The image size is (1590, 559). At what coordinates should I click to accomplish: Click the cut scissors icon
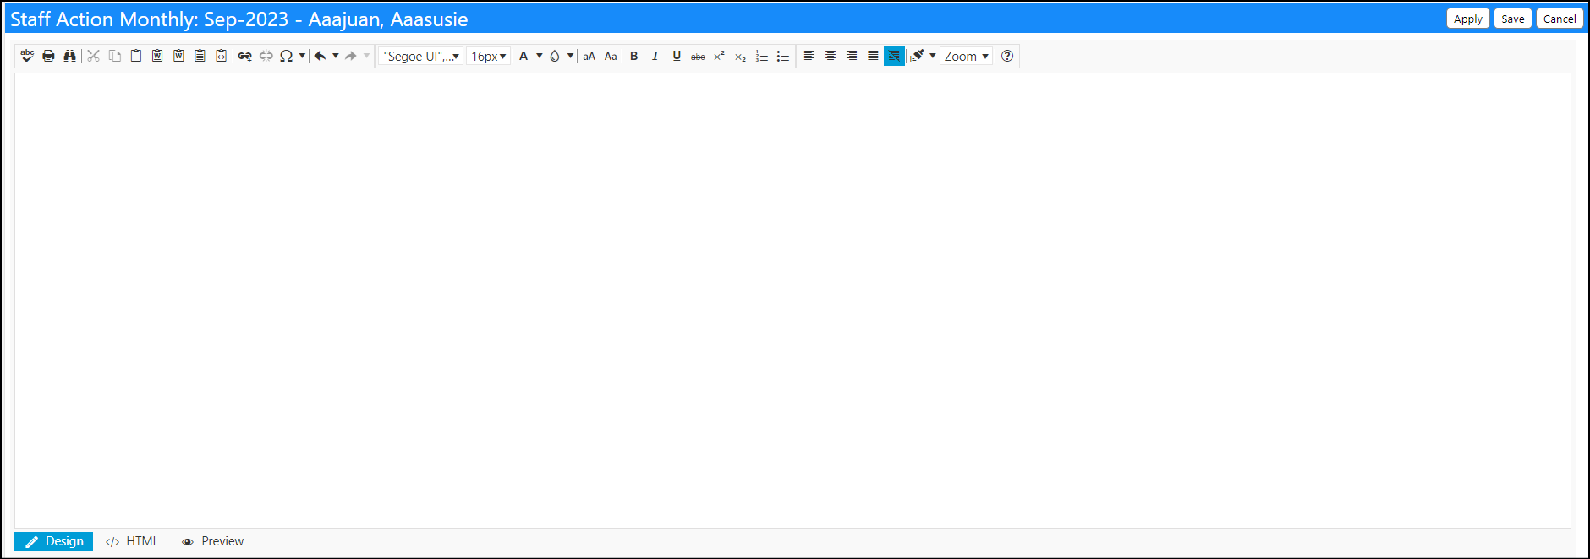[x=94, y=56]
